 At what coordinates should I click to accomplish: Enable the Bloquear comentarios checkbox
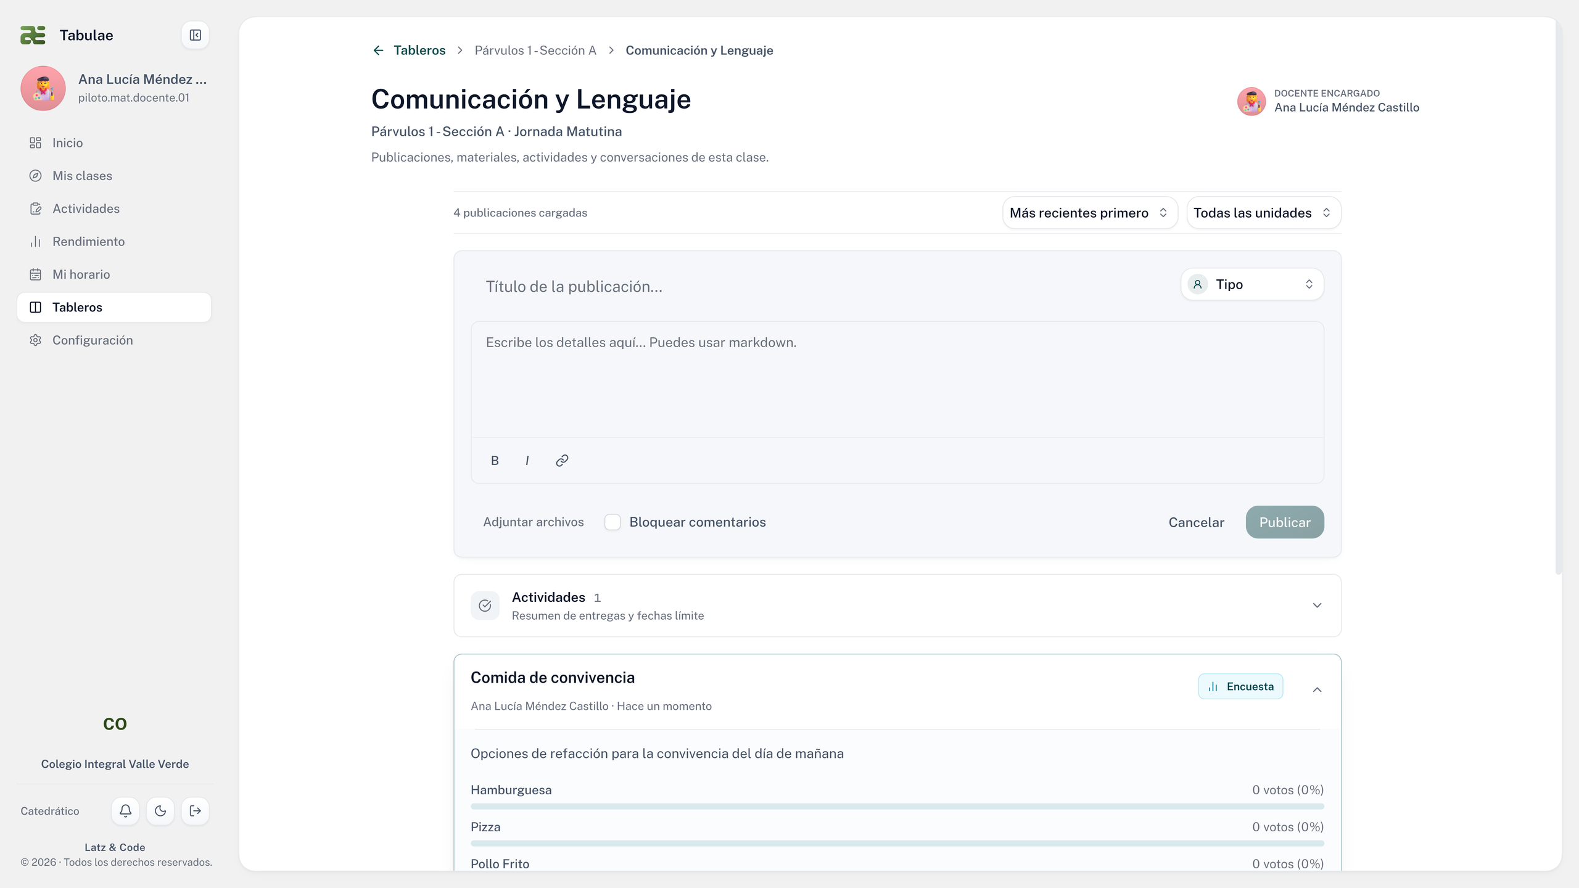(612, 522)
